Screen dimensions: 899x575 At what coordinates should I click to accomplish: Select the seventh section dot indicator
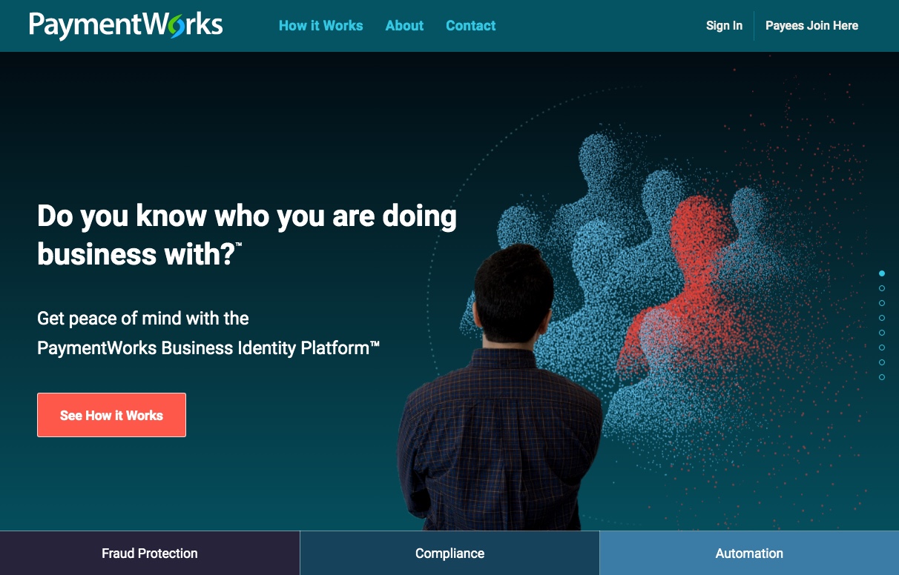click(x=882, y=362)
